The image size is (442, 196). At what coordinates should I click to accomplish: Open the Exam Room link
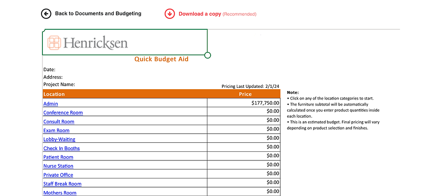pos(56,130)
